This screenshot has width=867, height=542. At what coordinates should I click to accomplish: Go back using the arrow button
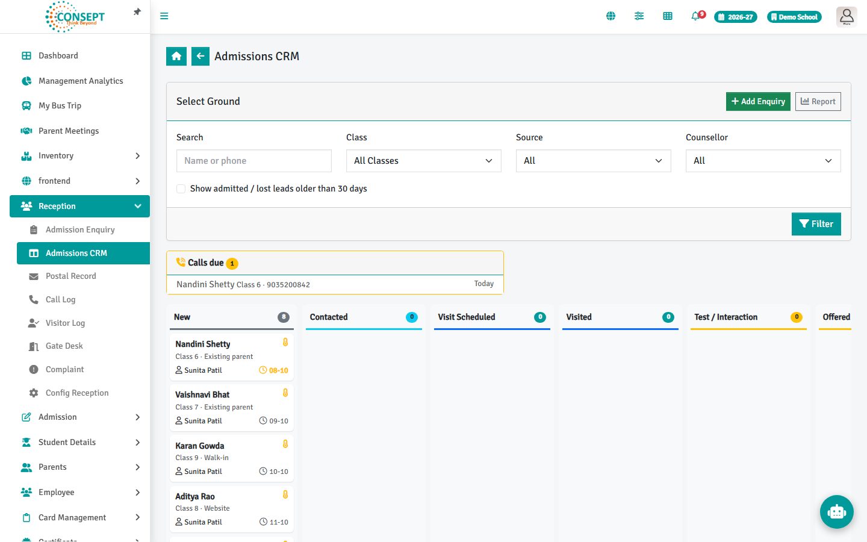[200, 56]
